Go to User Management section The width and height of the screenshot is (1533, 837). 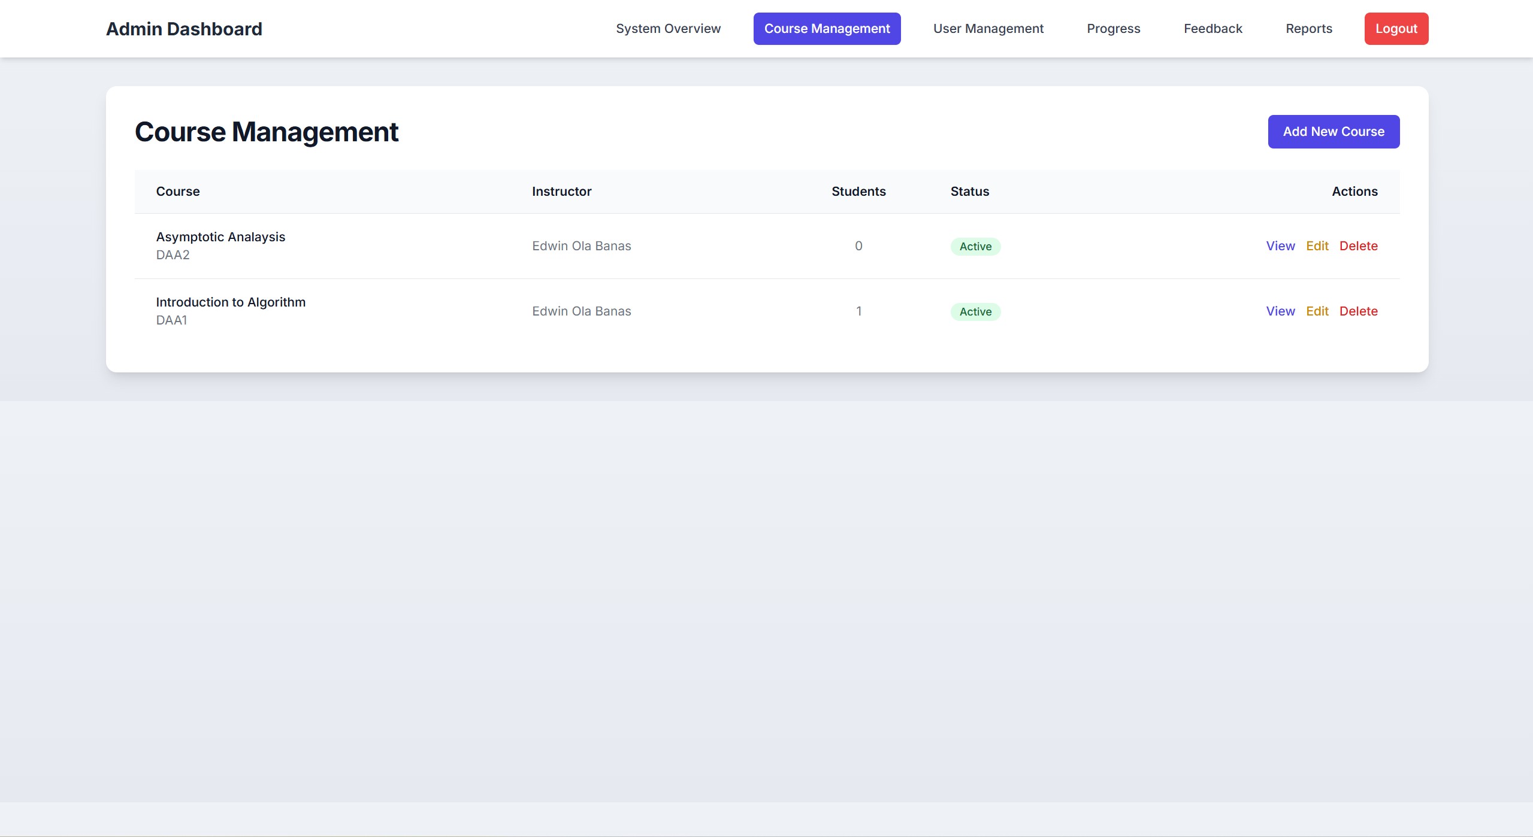(988, 29)
